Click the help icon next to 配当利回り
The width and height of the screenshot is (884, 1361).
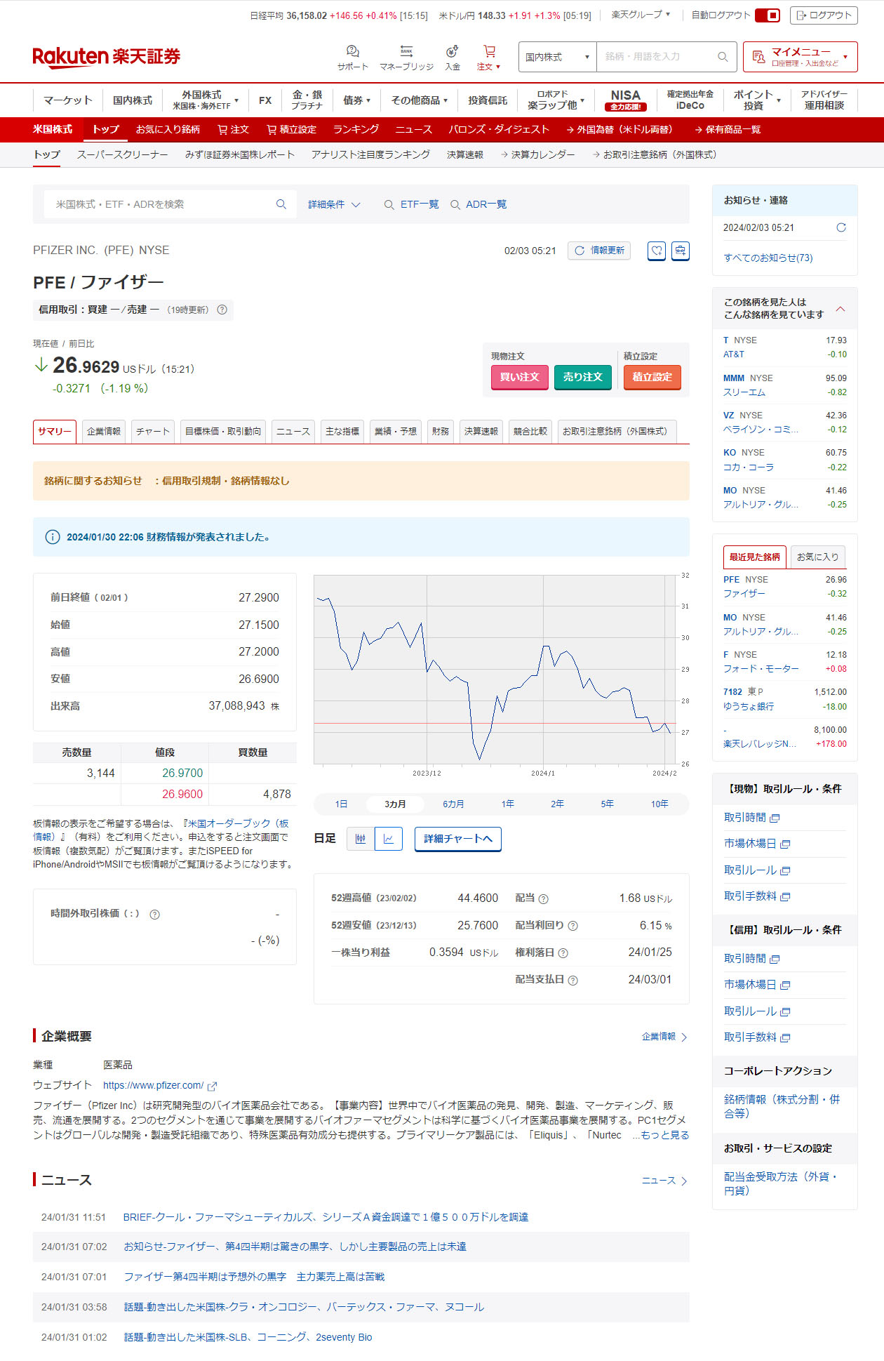coord(572,926)
